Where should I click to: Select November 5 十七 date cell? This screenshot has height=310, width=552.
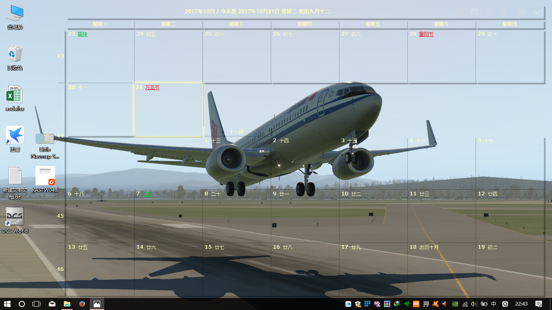coord(510,163)
